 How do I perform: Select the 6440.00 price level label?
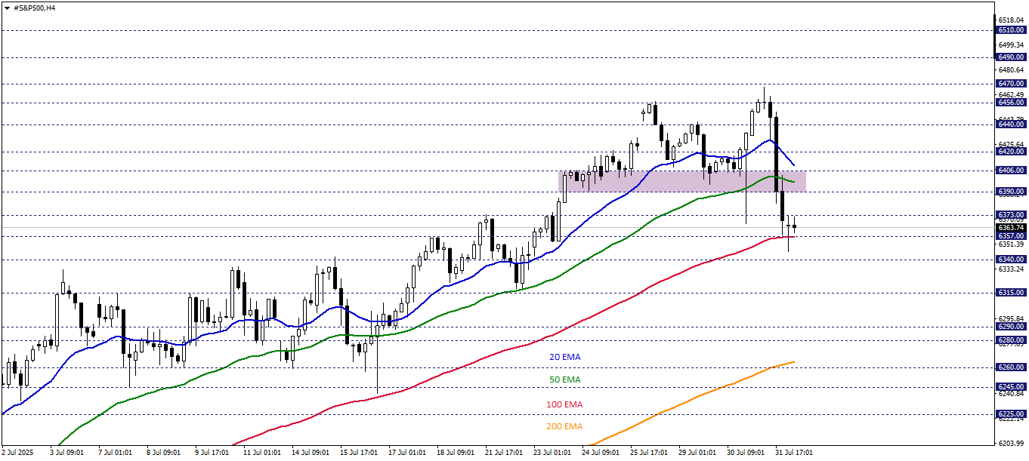click(1011, 125)
